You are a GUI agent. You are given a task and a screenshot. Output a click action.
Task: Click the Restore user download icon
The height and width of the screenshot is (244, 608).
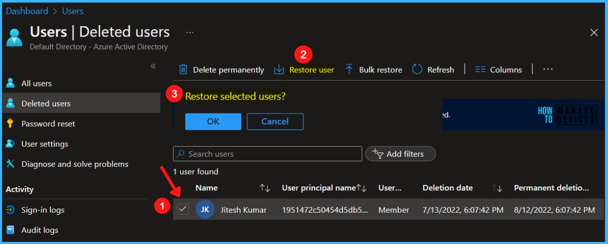(x=279, y=70)
